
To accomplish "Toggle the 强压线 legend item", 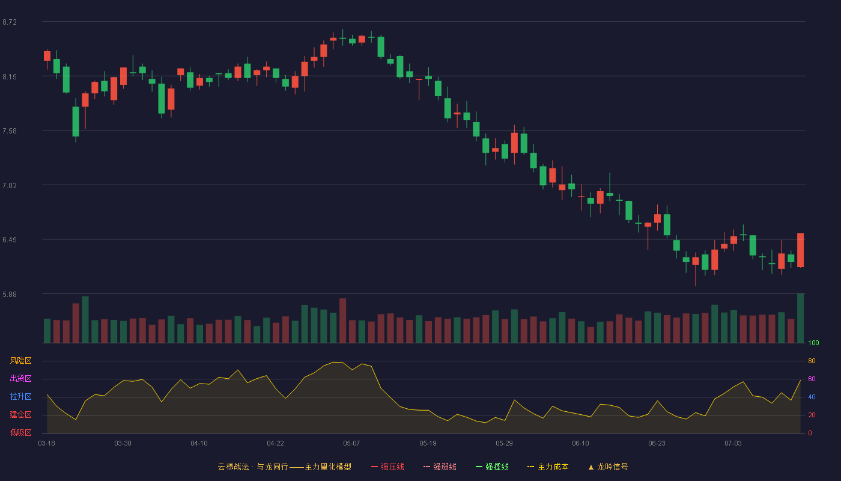I will tap(387, 467).
